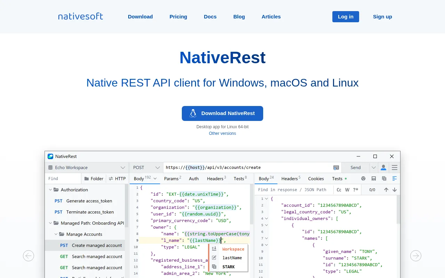Click the copy response icon
Viewport: 445px width, 278px height.
tap(384, 179)
